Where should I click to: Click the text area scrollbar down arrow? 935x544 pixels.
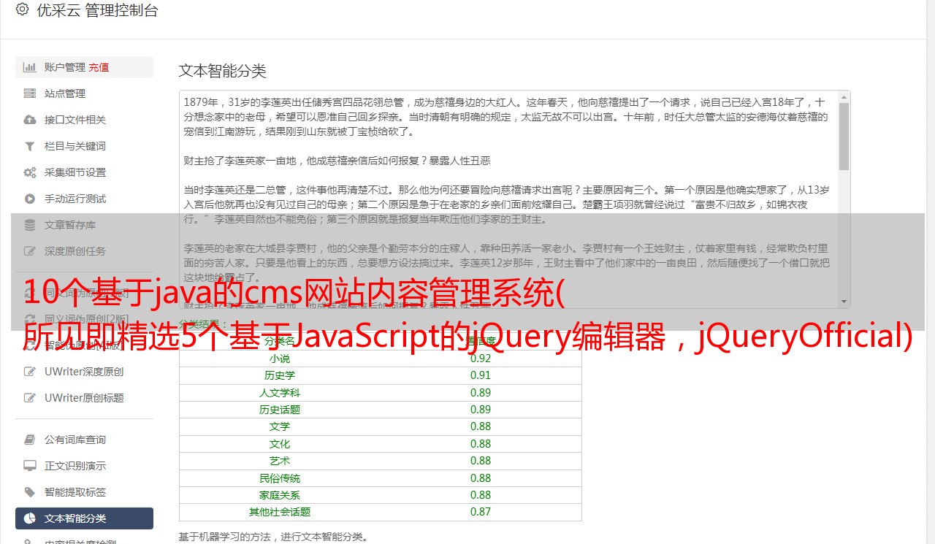tap(844, 302)
